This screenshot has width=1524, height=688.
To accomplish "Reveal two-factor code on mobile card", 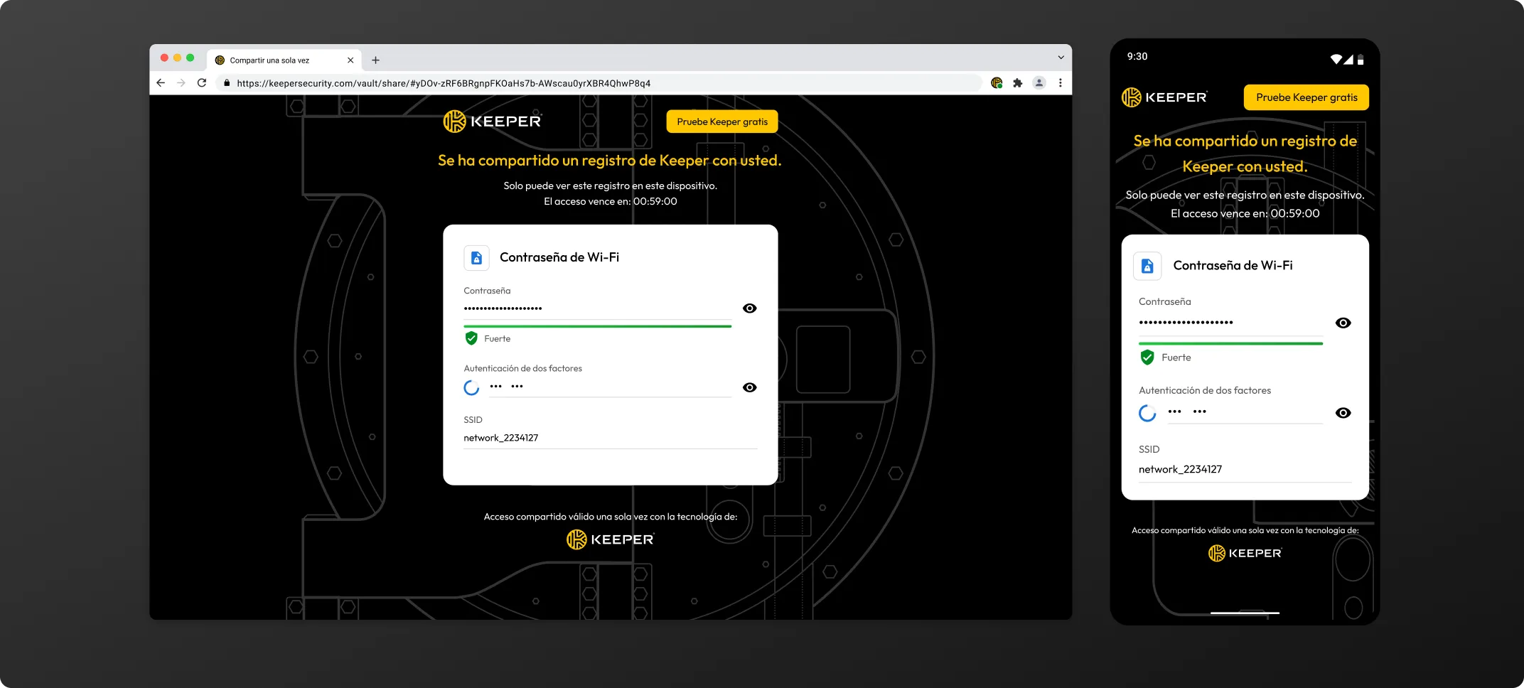I will point(1343,413).
